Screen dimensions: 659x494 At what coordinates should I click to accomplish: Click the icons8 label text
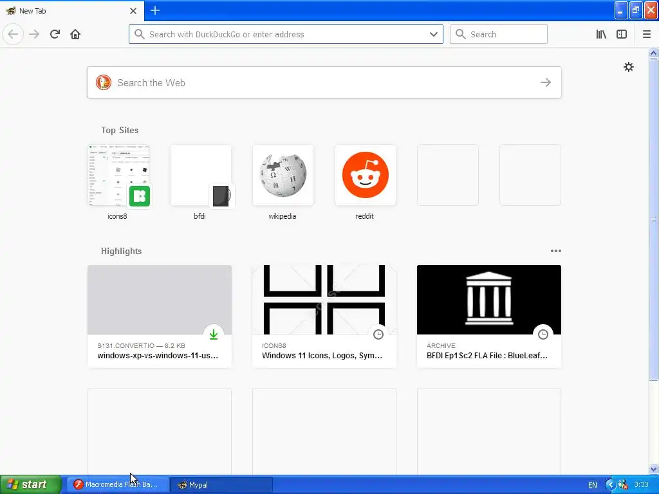(x=117, y=216)
